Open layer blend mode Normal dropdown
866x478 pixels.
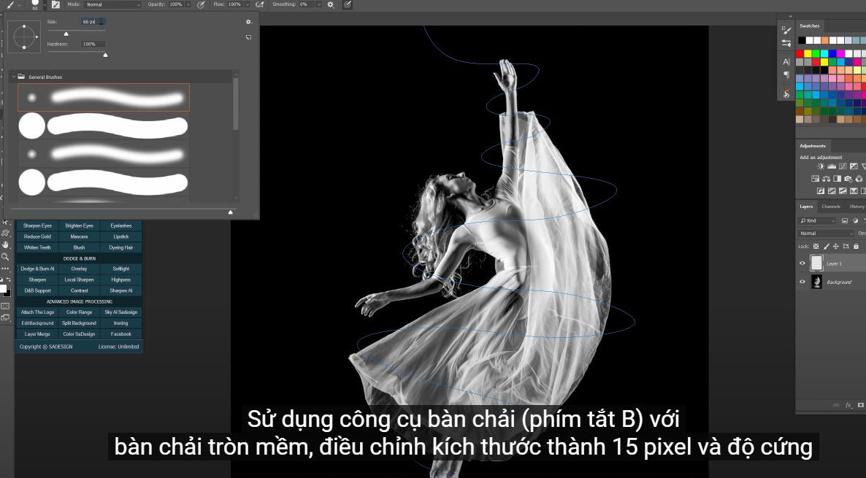[827, 233]
